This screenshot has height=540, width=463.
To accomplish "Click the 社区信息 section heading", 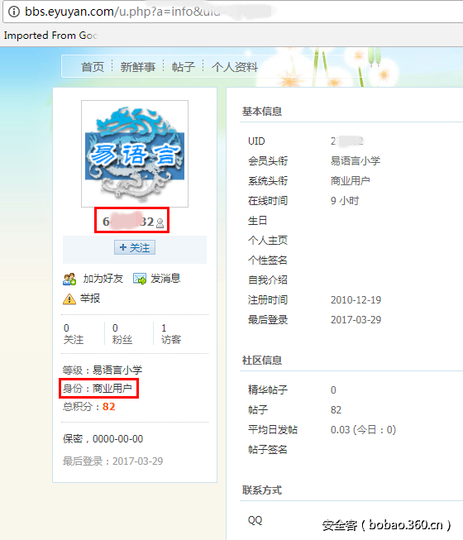I will [x=262, y=361].
